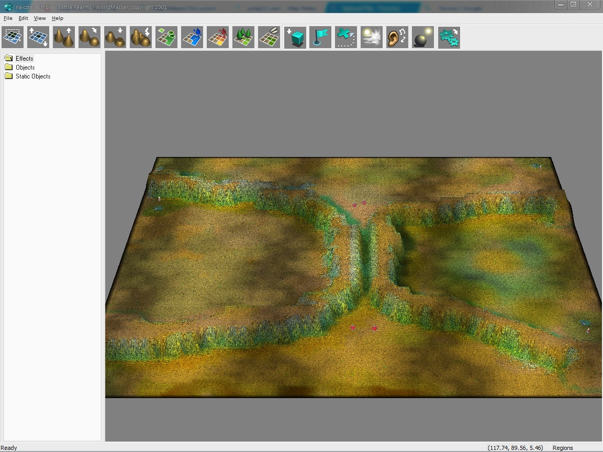603x452 pixels.
Task: Open the Help menu
Action: [57, 18]
